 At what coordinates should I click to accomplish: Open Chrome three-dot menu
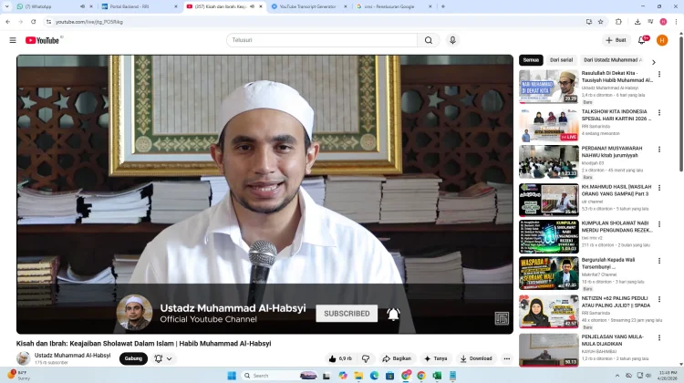pyautogui.click(x=676, y=21)
